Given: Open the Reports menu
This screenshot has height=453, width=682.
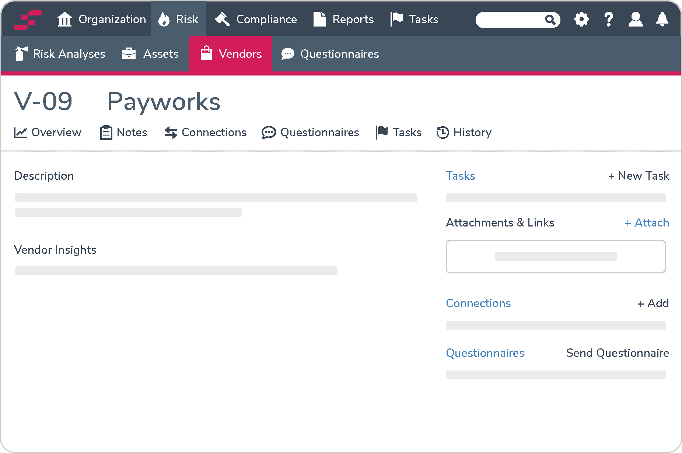Looking at the screenshot, I should pyautogui.click(x=343, y=19).
